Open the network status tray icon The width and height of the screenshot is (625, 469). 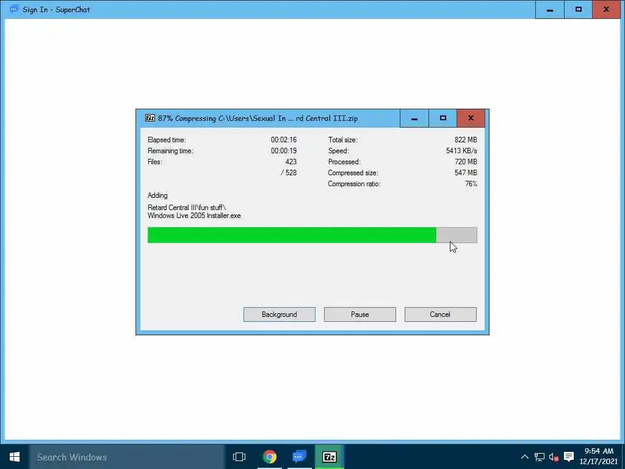pos(540,457)
